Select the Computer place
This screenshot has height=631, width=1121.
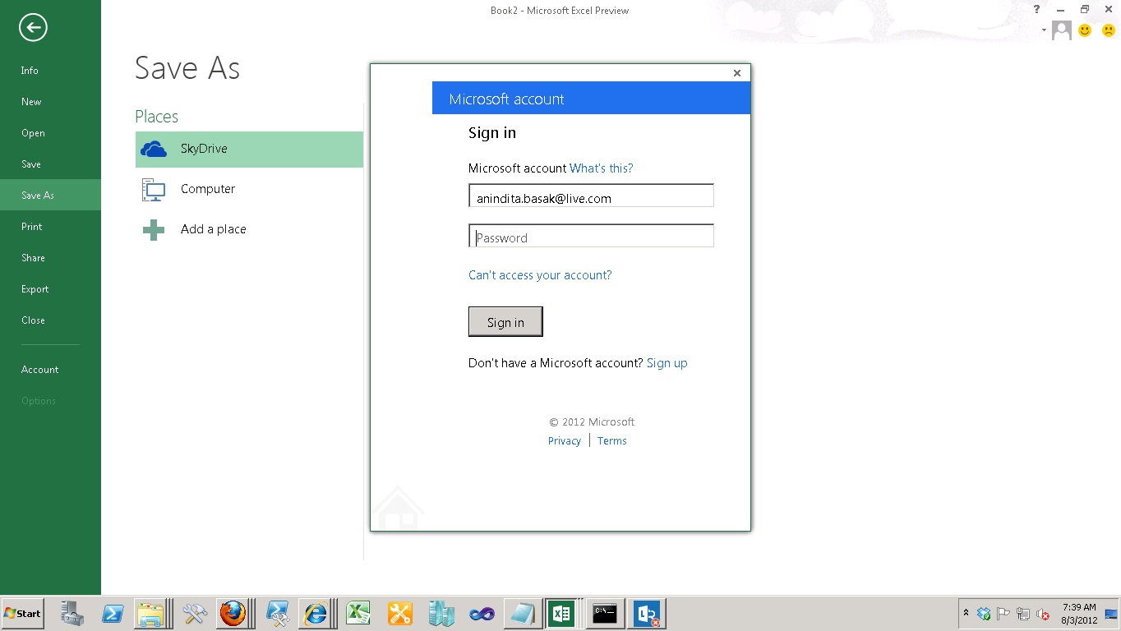coord(249,189)
